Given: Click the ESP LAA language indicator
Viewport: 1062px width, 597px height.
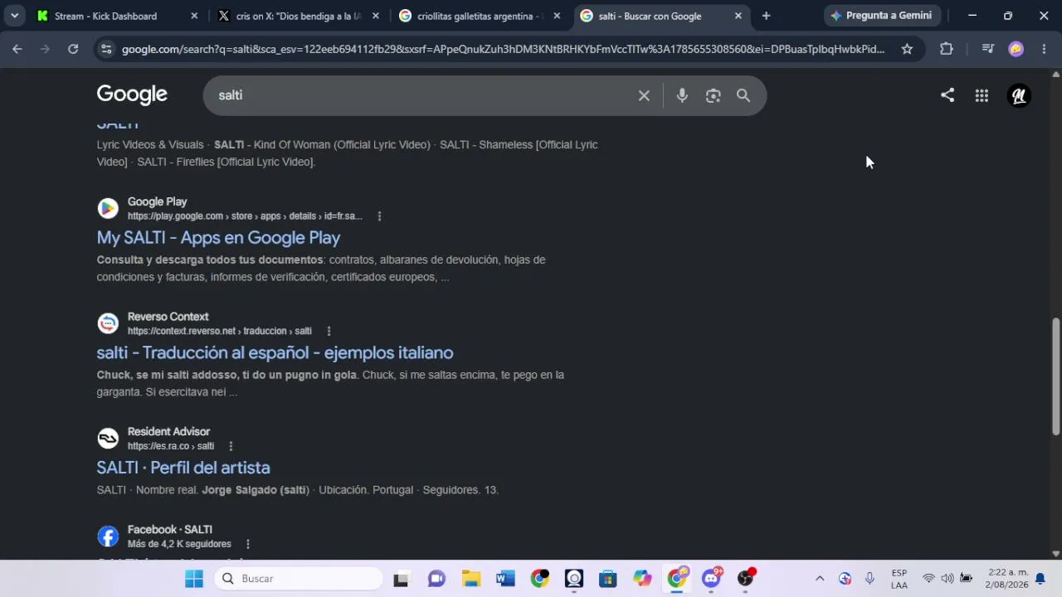Looking at the screenshot, I should coord(899,579).
